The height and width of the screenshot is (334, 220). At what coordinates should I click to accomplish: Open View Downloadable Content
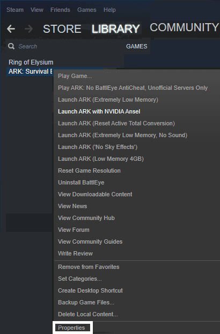click(95, 194)
